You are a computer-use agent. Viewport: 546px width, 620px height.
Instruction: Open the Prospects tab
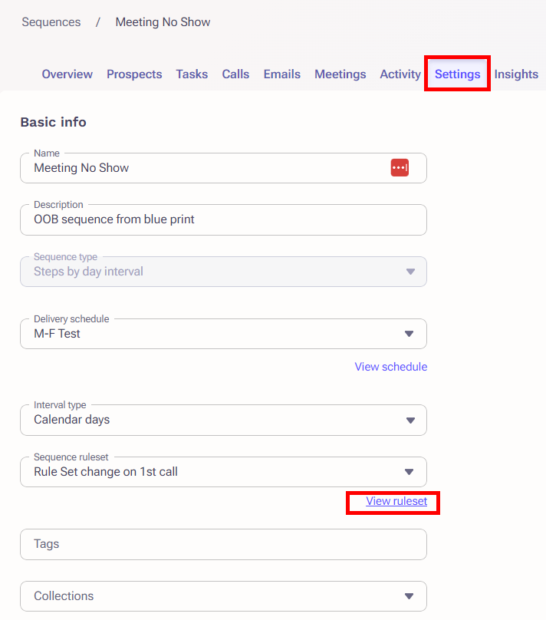(134, 74)
